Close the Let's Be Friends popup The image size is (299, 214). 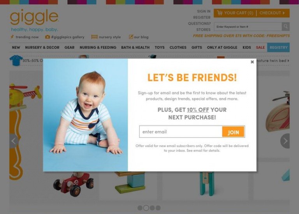[252, 62]
